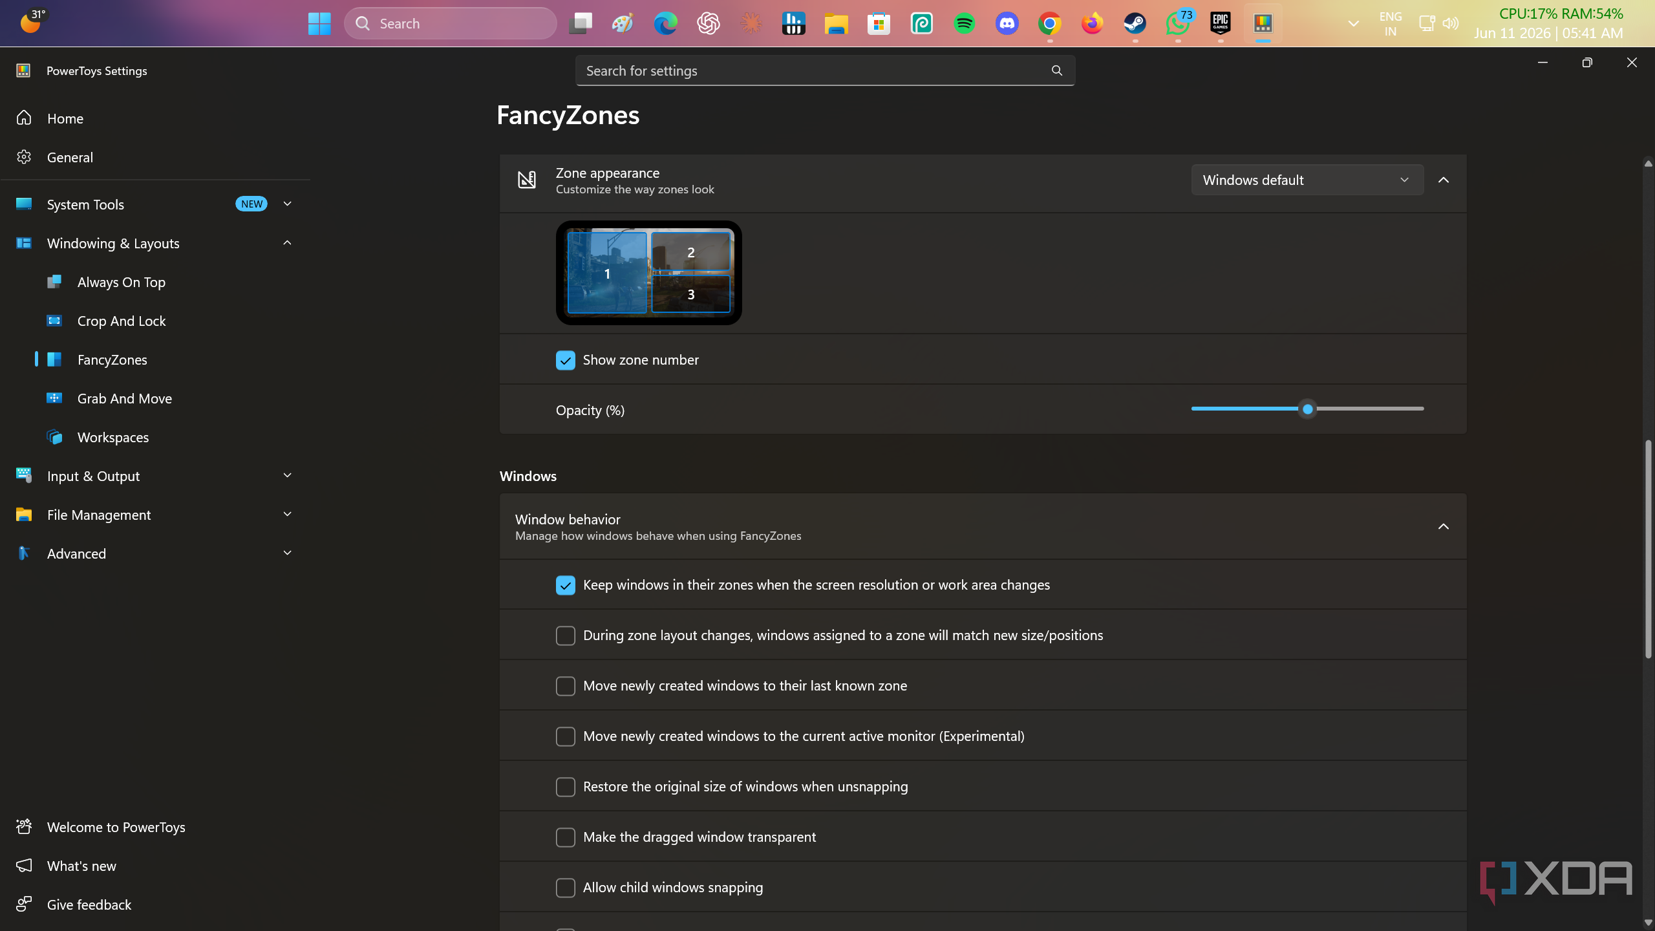Open File Explorer from the taskbar
The image size is (1655, 931).
(x=836, y=24)
